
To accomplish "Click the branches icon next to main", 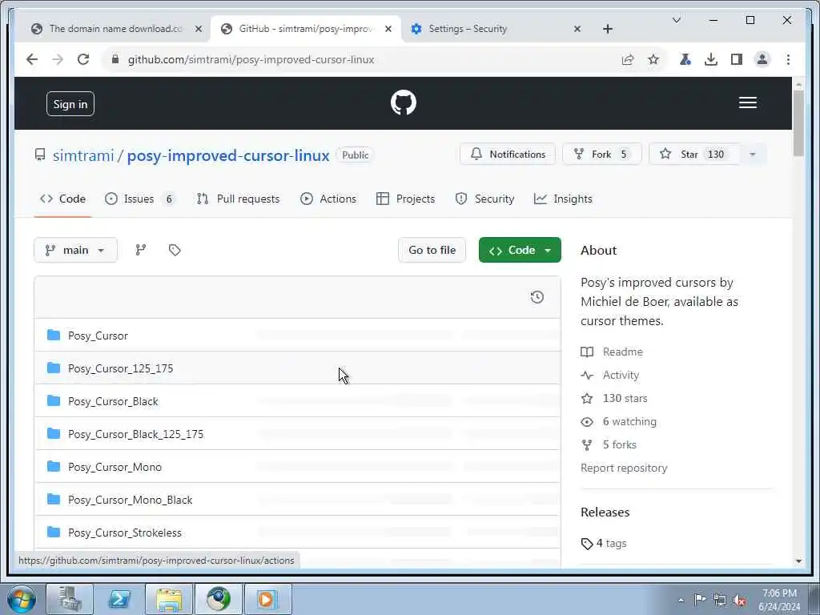I will 141,250.
